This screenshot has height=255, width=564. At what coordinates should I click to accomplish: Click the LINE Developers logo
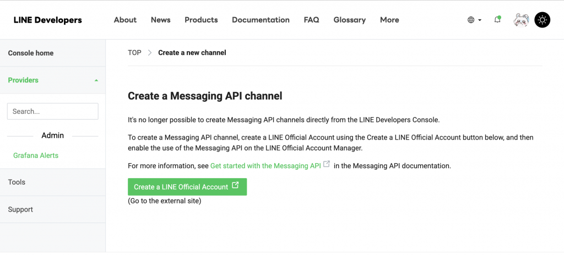click(48, 20)
